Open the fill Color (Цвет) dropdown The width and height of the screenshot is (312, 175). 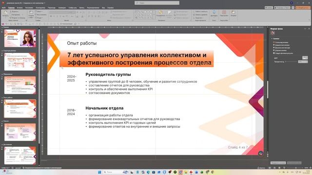305,58
